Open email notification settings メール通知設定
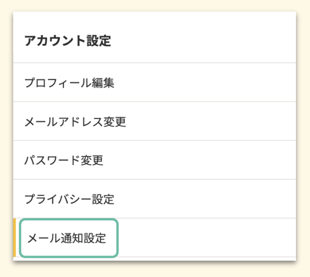The width and height of the screenshot is (310, 277). (66, 239)
